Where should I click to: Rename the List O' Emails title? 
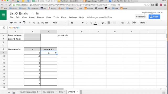[19, 13]
